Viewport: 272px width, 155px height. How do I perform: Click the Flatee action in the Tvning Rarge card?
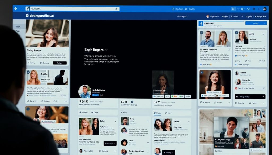coord(31,63)
